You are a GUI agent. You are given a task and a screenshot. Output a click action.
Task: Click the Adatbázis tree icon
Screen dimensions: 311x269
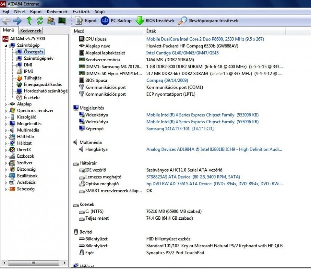click(x=12, y=182)
